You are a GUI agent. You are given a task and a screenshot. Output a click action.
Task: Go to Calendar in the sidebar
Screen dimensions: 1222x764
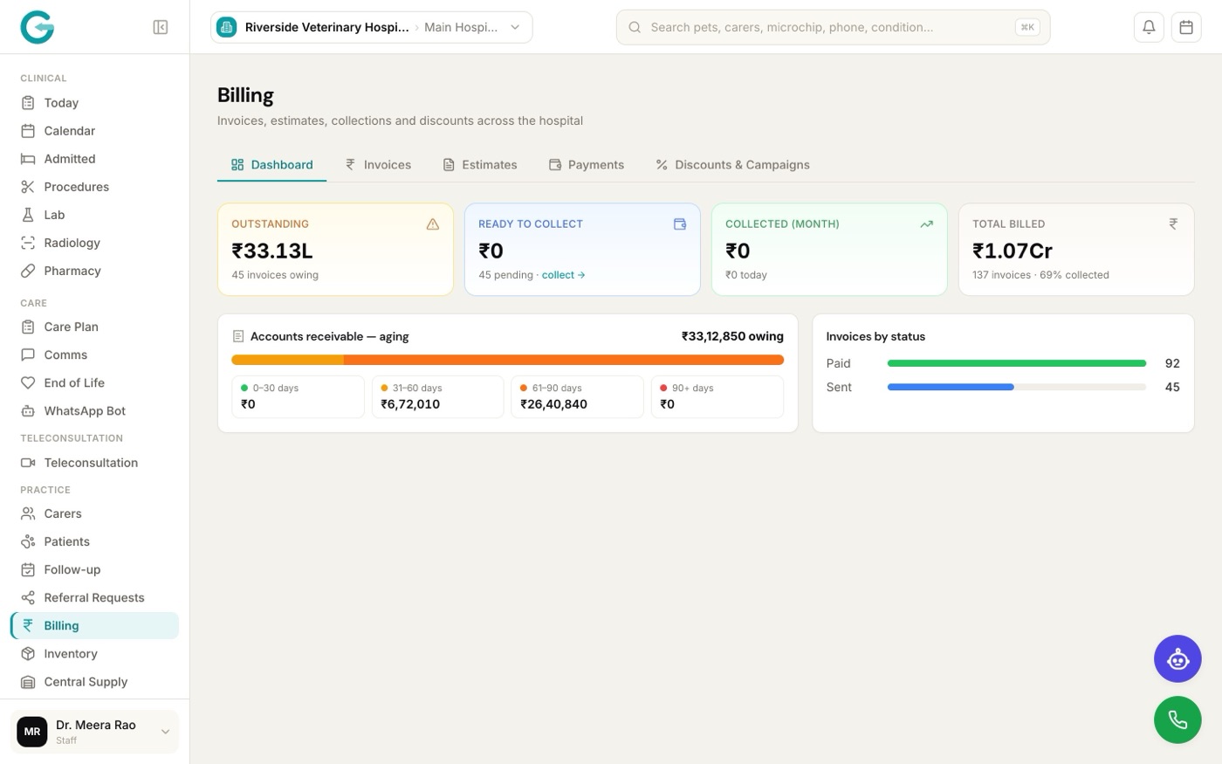click(94, 131)
